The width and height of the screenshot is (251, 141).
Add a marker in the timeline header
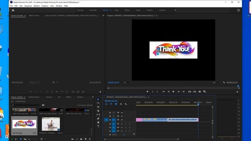(x=121, y=104)
